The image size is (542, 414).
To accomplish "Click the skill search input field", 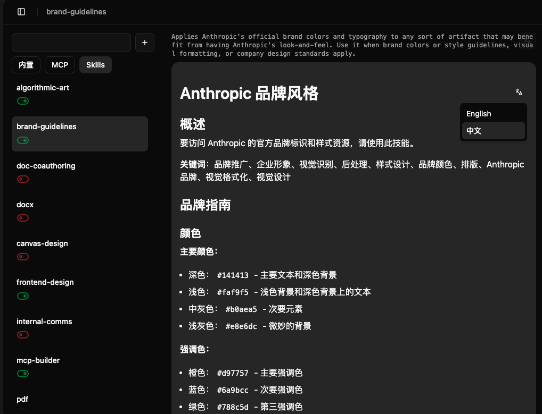I will pyautogui.click(x=71, y=43).
